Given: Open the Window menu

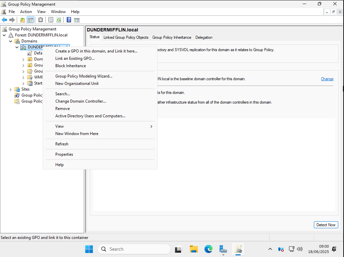Looking at the screenshot, I should point(58,12).
